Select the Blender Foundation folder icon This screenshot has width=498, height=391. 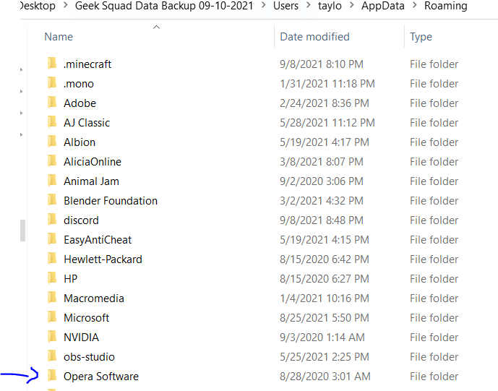click(52, 200)
